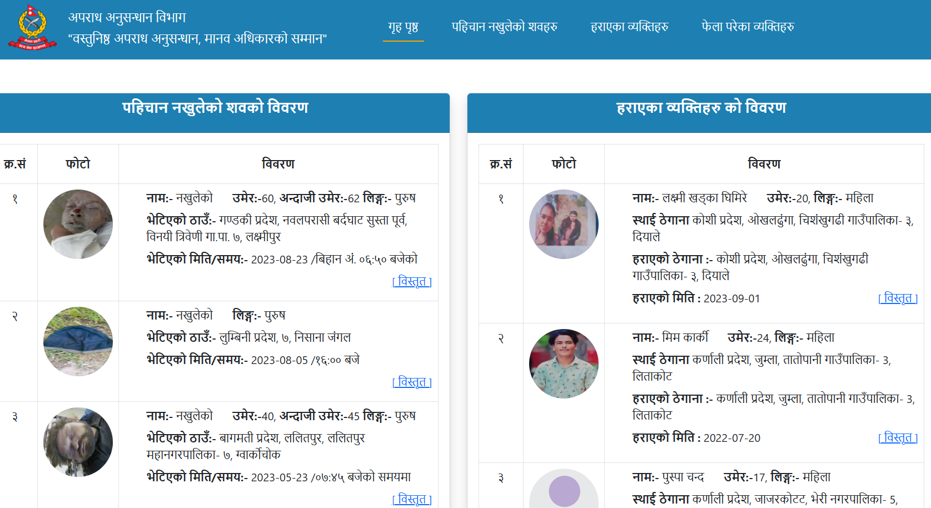This screenshot has height=508, width=931.
Task: Open फेला परेका व्यक्तिहरु menu item
Action: click(748, 27)
